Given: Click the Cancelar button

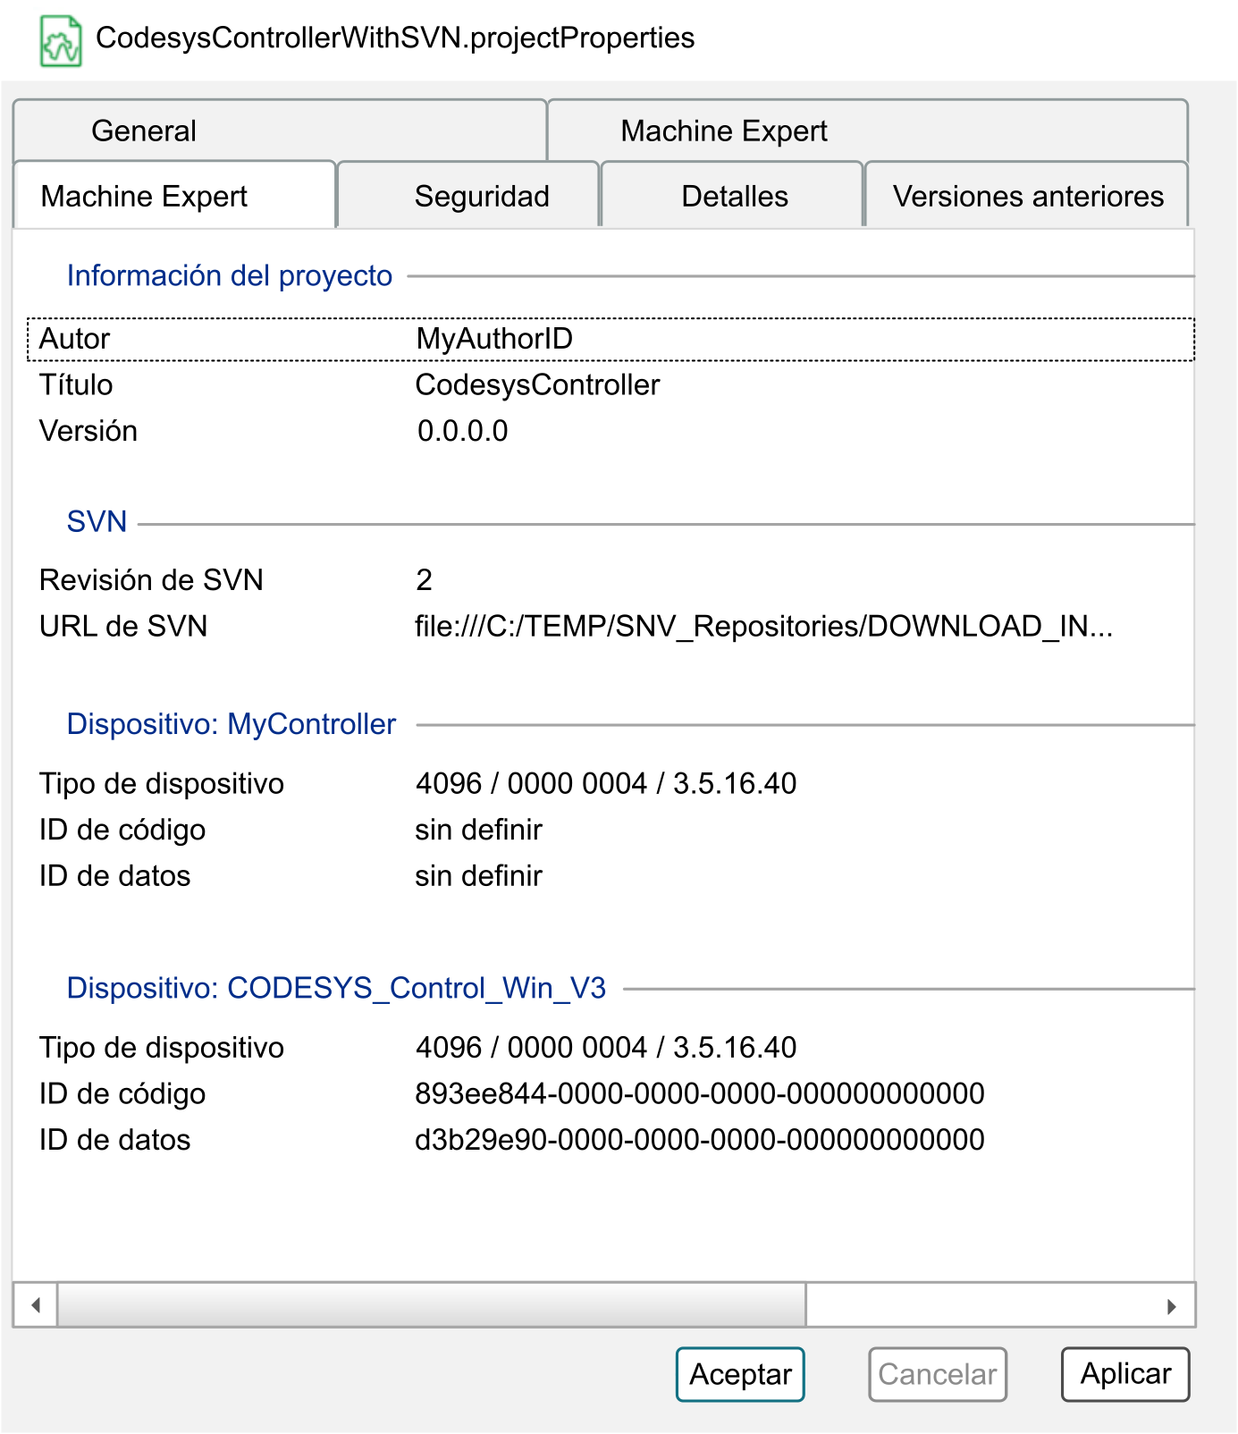Looking at the screenshot, I should pyautogui.click(x=938, y=1374).
